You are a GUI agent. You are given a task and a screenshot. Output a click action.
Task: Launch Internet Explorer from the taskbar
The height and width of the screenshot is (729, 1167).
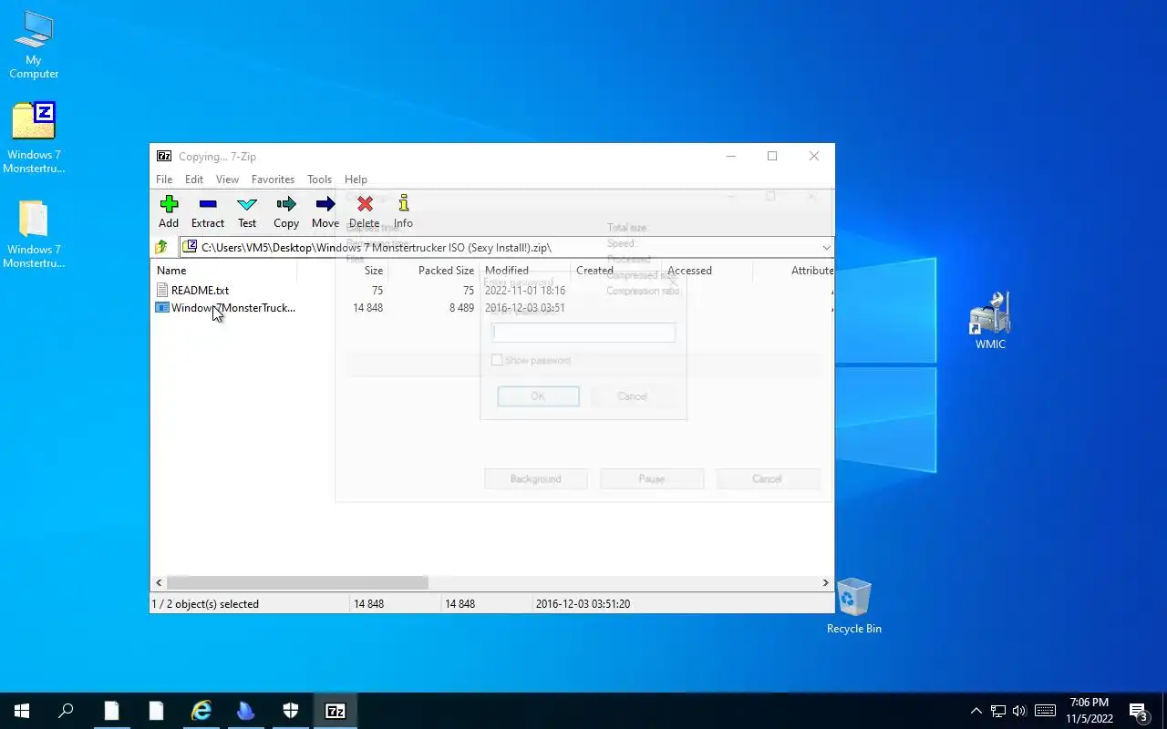[x=201, y=711]
